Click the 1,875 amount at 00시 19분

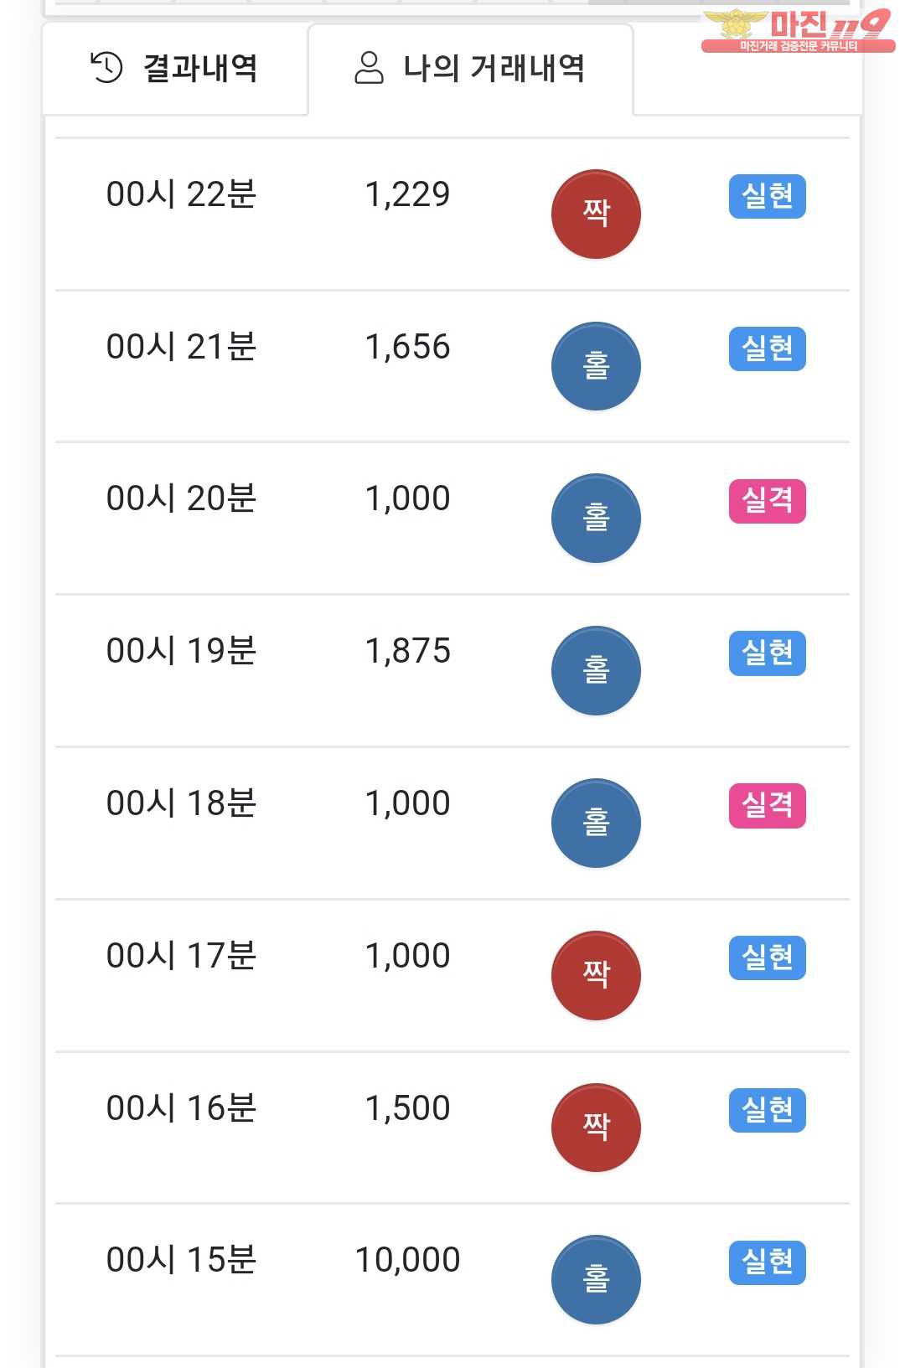pyautogui.click(x=408, y=651)
